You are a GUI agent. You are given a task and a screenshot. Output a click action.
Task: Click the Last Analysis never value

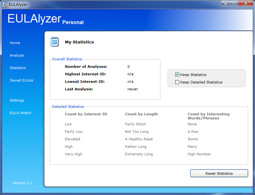133,89
